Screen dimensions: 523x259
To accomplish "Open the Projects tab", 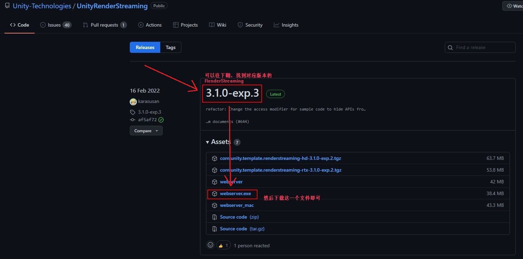I will [185, 25].
